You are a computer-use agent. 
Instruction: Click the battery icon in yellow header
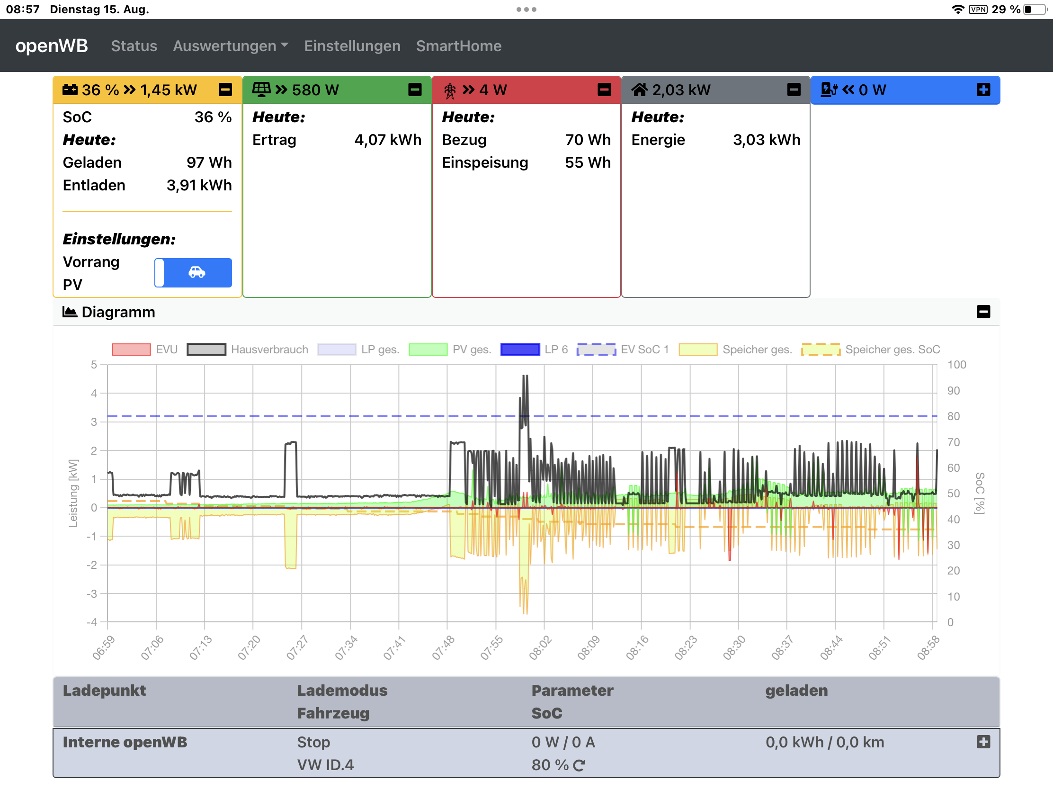pos(70,90)
